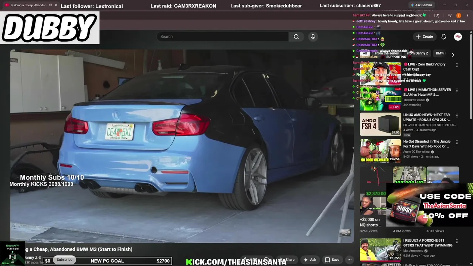Screen dimensions: 473x266
Task: Open the YouTube account avatar menu
Action: click(458, 37)
